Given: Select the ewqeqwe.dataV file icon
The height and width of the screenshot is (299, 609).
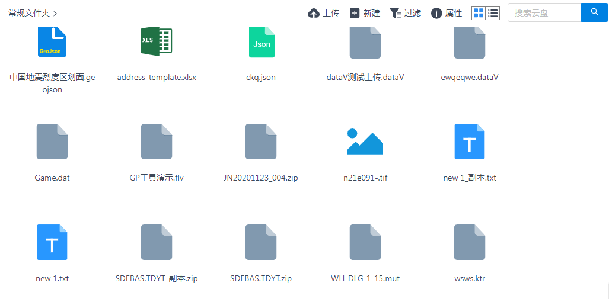Looking at the screenshot, I should pos(470,43).
